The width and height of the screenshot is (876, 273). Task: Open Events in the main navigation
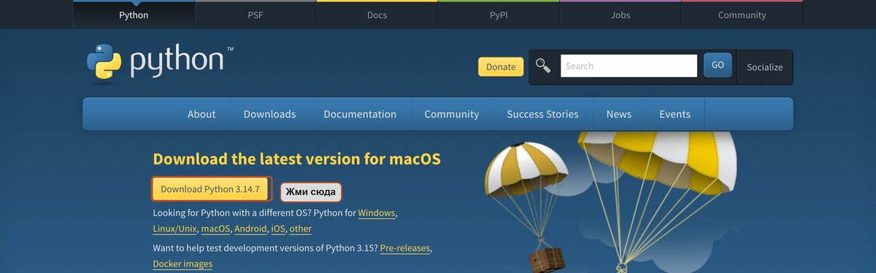tap(675, 114)
